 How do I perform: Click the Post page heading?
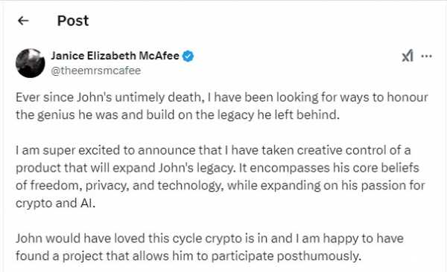(x=73, y=21)
